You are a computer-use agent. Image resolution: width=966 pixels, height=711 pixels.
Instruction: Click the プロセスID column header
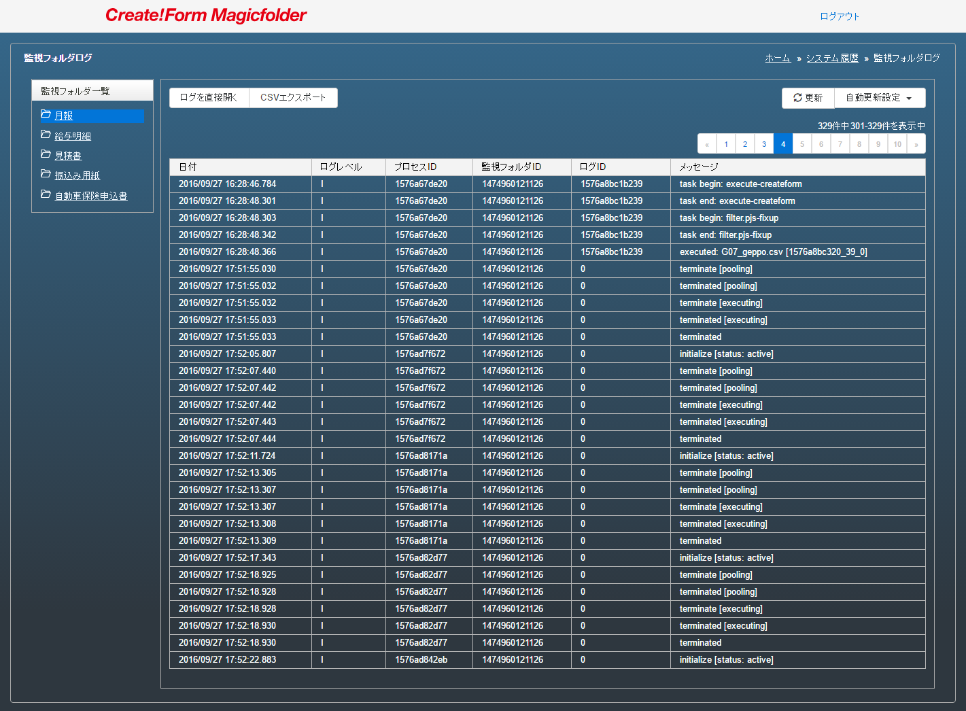(429, 167)
